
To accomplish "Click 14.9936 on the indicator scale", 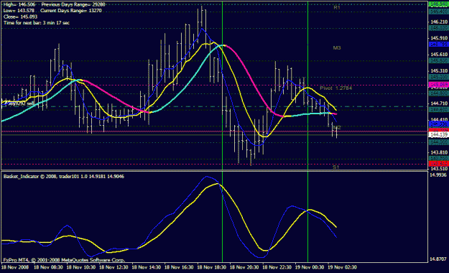I will tap(438, 175).
